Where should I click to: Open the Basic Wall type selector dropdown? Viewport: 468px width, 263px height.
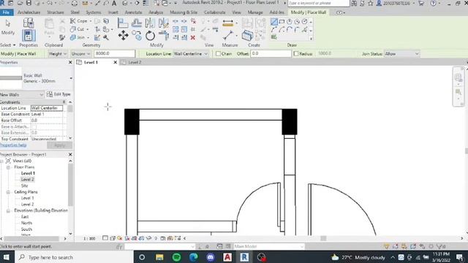click(71, 78)
